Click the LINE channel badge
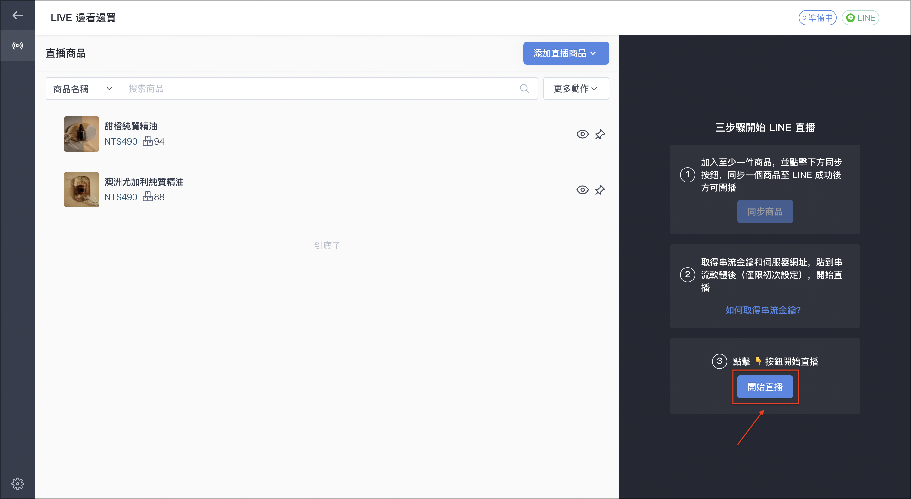The width and height of the screenshot is (911, 499). [860, 18]
